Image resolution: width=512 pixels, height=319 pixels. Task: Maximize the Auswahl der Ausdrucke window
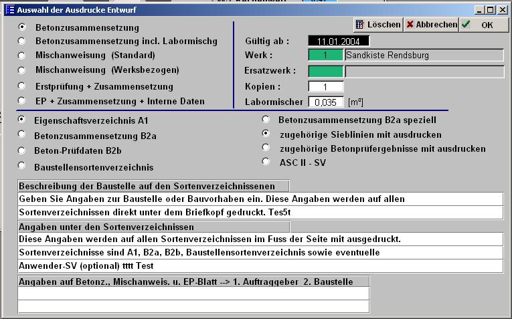(491, 10)
